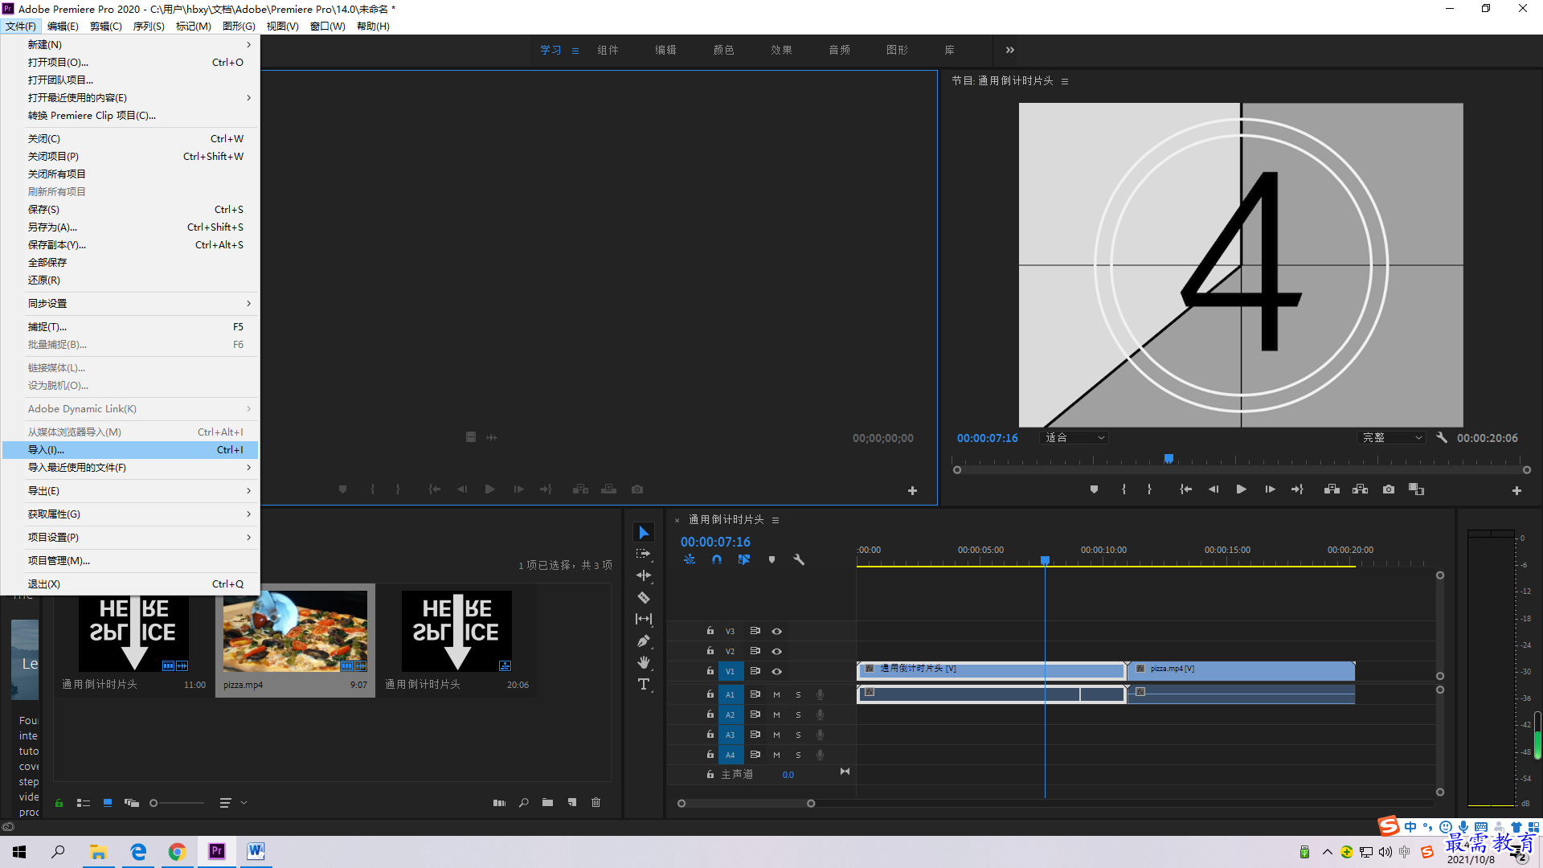1543x868 pixels.
Task: Toggle V3 track visibility eye
Action: point(776,631)
